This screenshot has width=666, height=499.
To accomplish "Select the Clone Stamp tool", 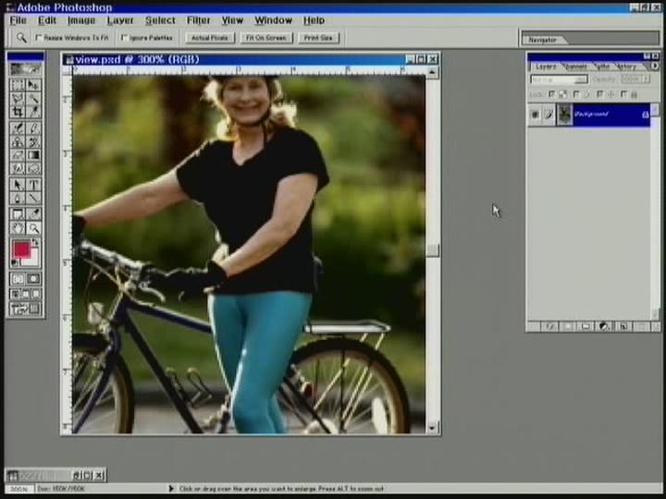I will click(x=18, y=141).
